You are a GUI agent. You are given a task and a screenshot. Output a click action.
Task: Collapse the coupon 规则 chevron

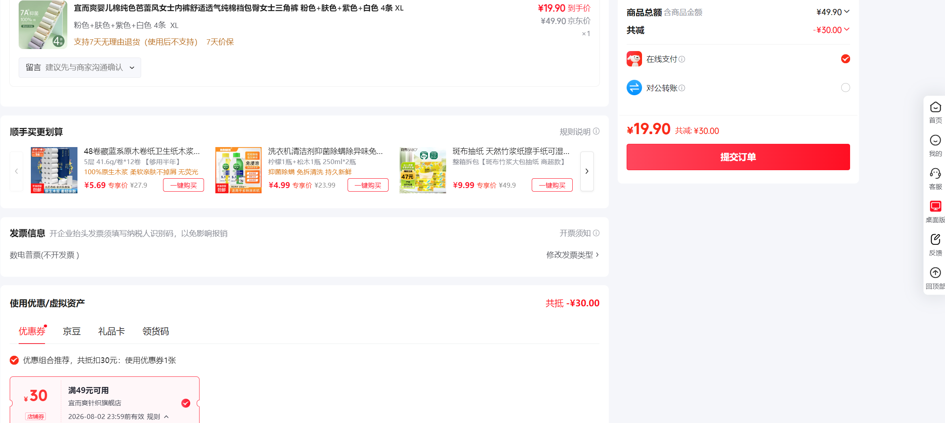tap(166, 417)
